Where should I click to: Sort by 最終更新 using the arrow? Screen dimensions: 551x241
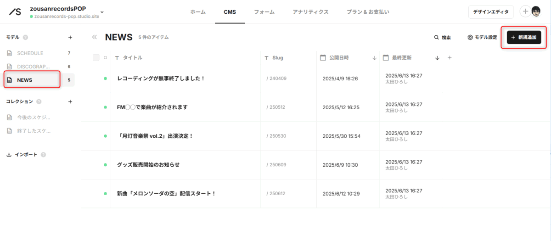tap(437, 58)
